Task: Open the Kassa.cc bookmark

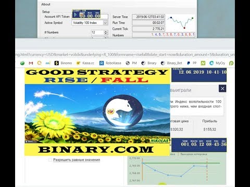Action: (x=85, y=63)
